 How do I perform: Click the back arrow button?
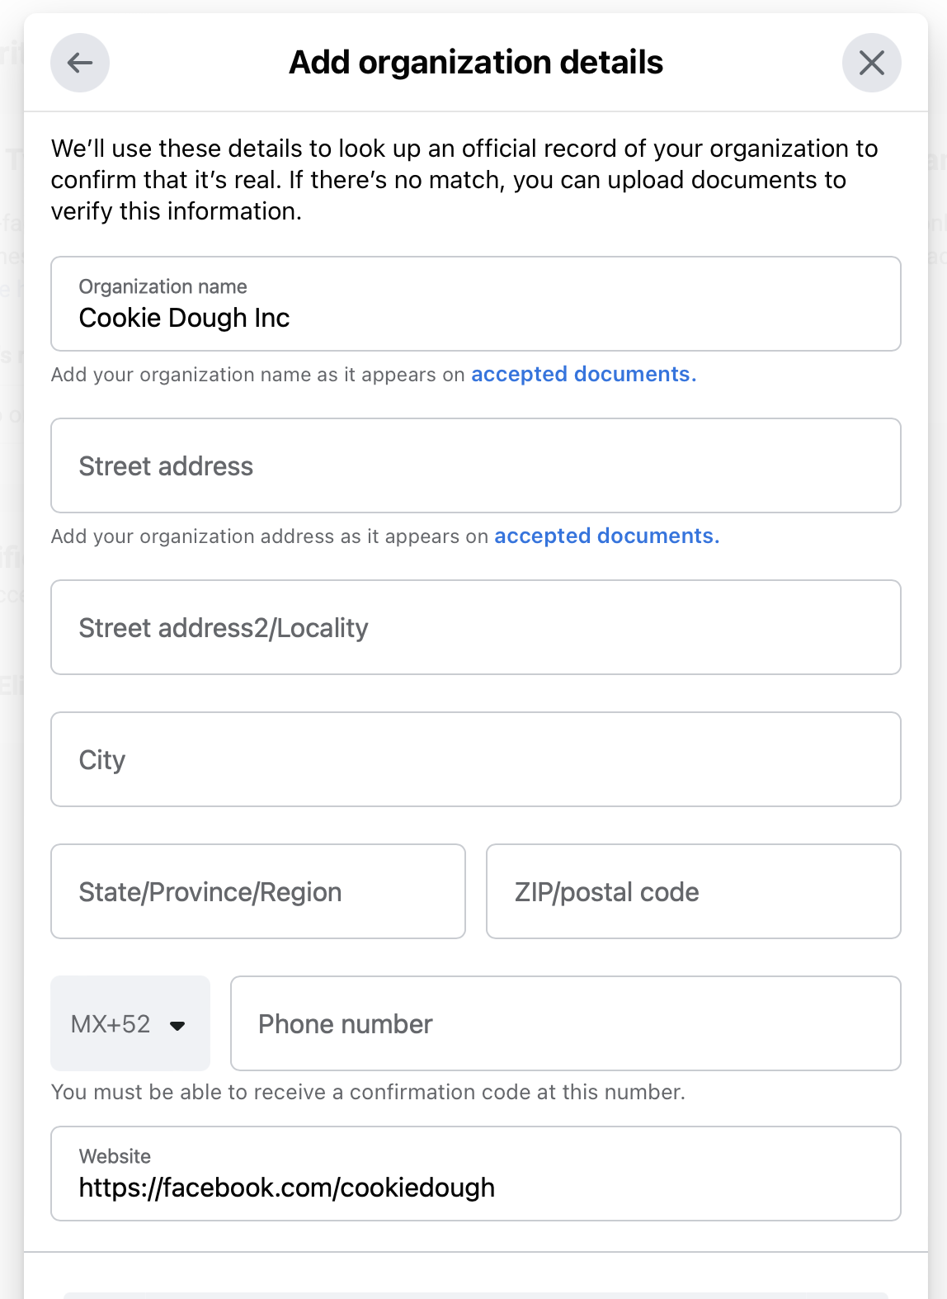tap(80, 63)
